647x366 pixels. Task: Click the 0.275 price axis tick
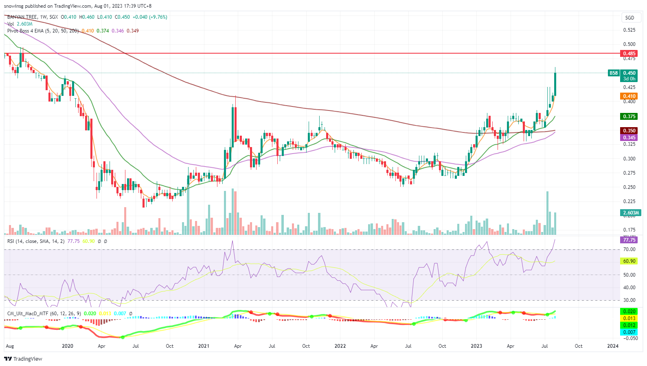[x=629, y=173]
